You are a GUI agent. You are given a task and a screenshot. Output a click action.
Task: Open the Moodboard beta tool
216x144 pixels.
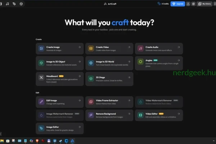(60, 79)
